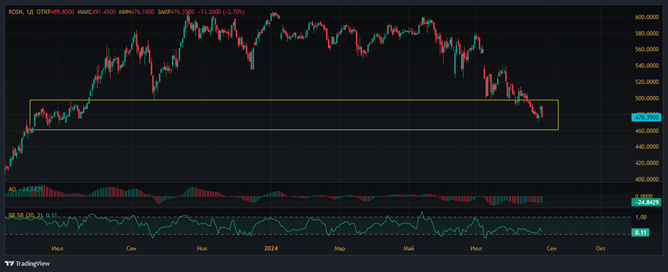Select the МИН 476.1000 low value
This screenshot has height=272, width=668.
point(138,12)
